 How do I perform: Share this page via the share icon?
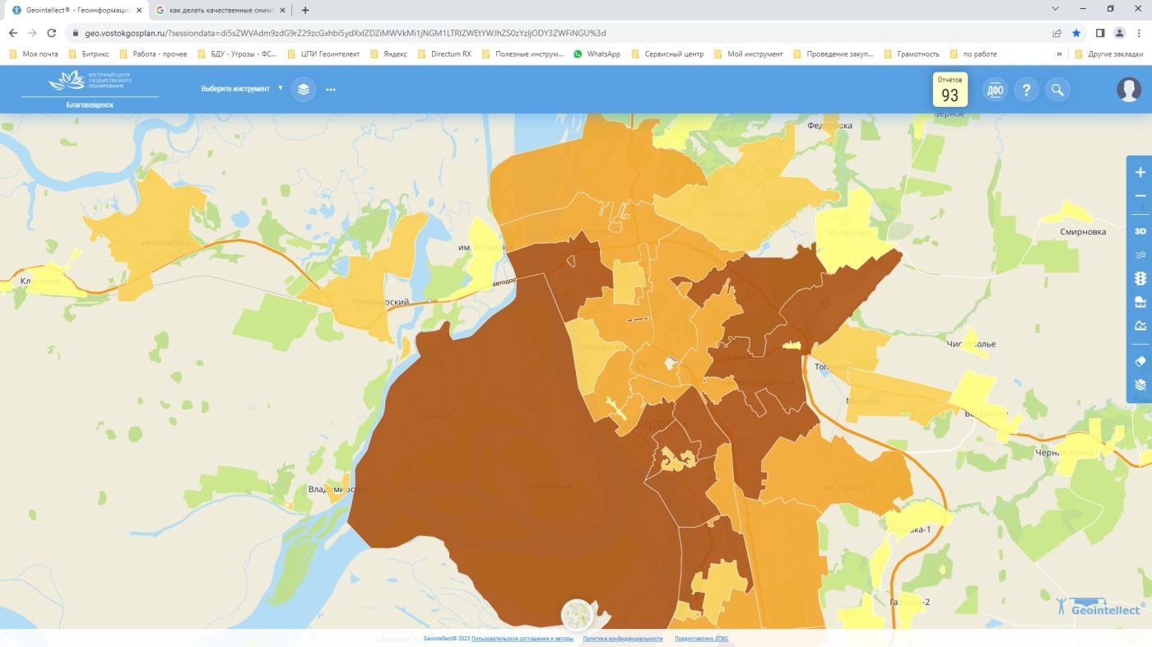click(1057, 33)
